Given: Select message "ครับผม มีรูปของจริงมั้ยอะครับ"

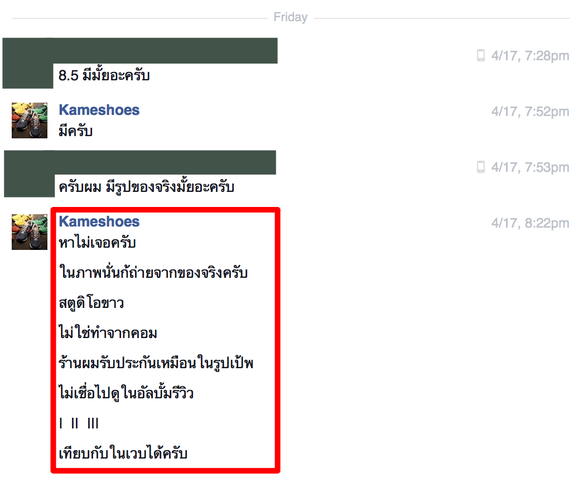Looking at the screenshot, I should click(147, 186).
